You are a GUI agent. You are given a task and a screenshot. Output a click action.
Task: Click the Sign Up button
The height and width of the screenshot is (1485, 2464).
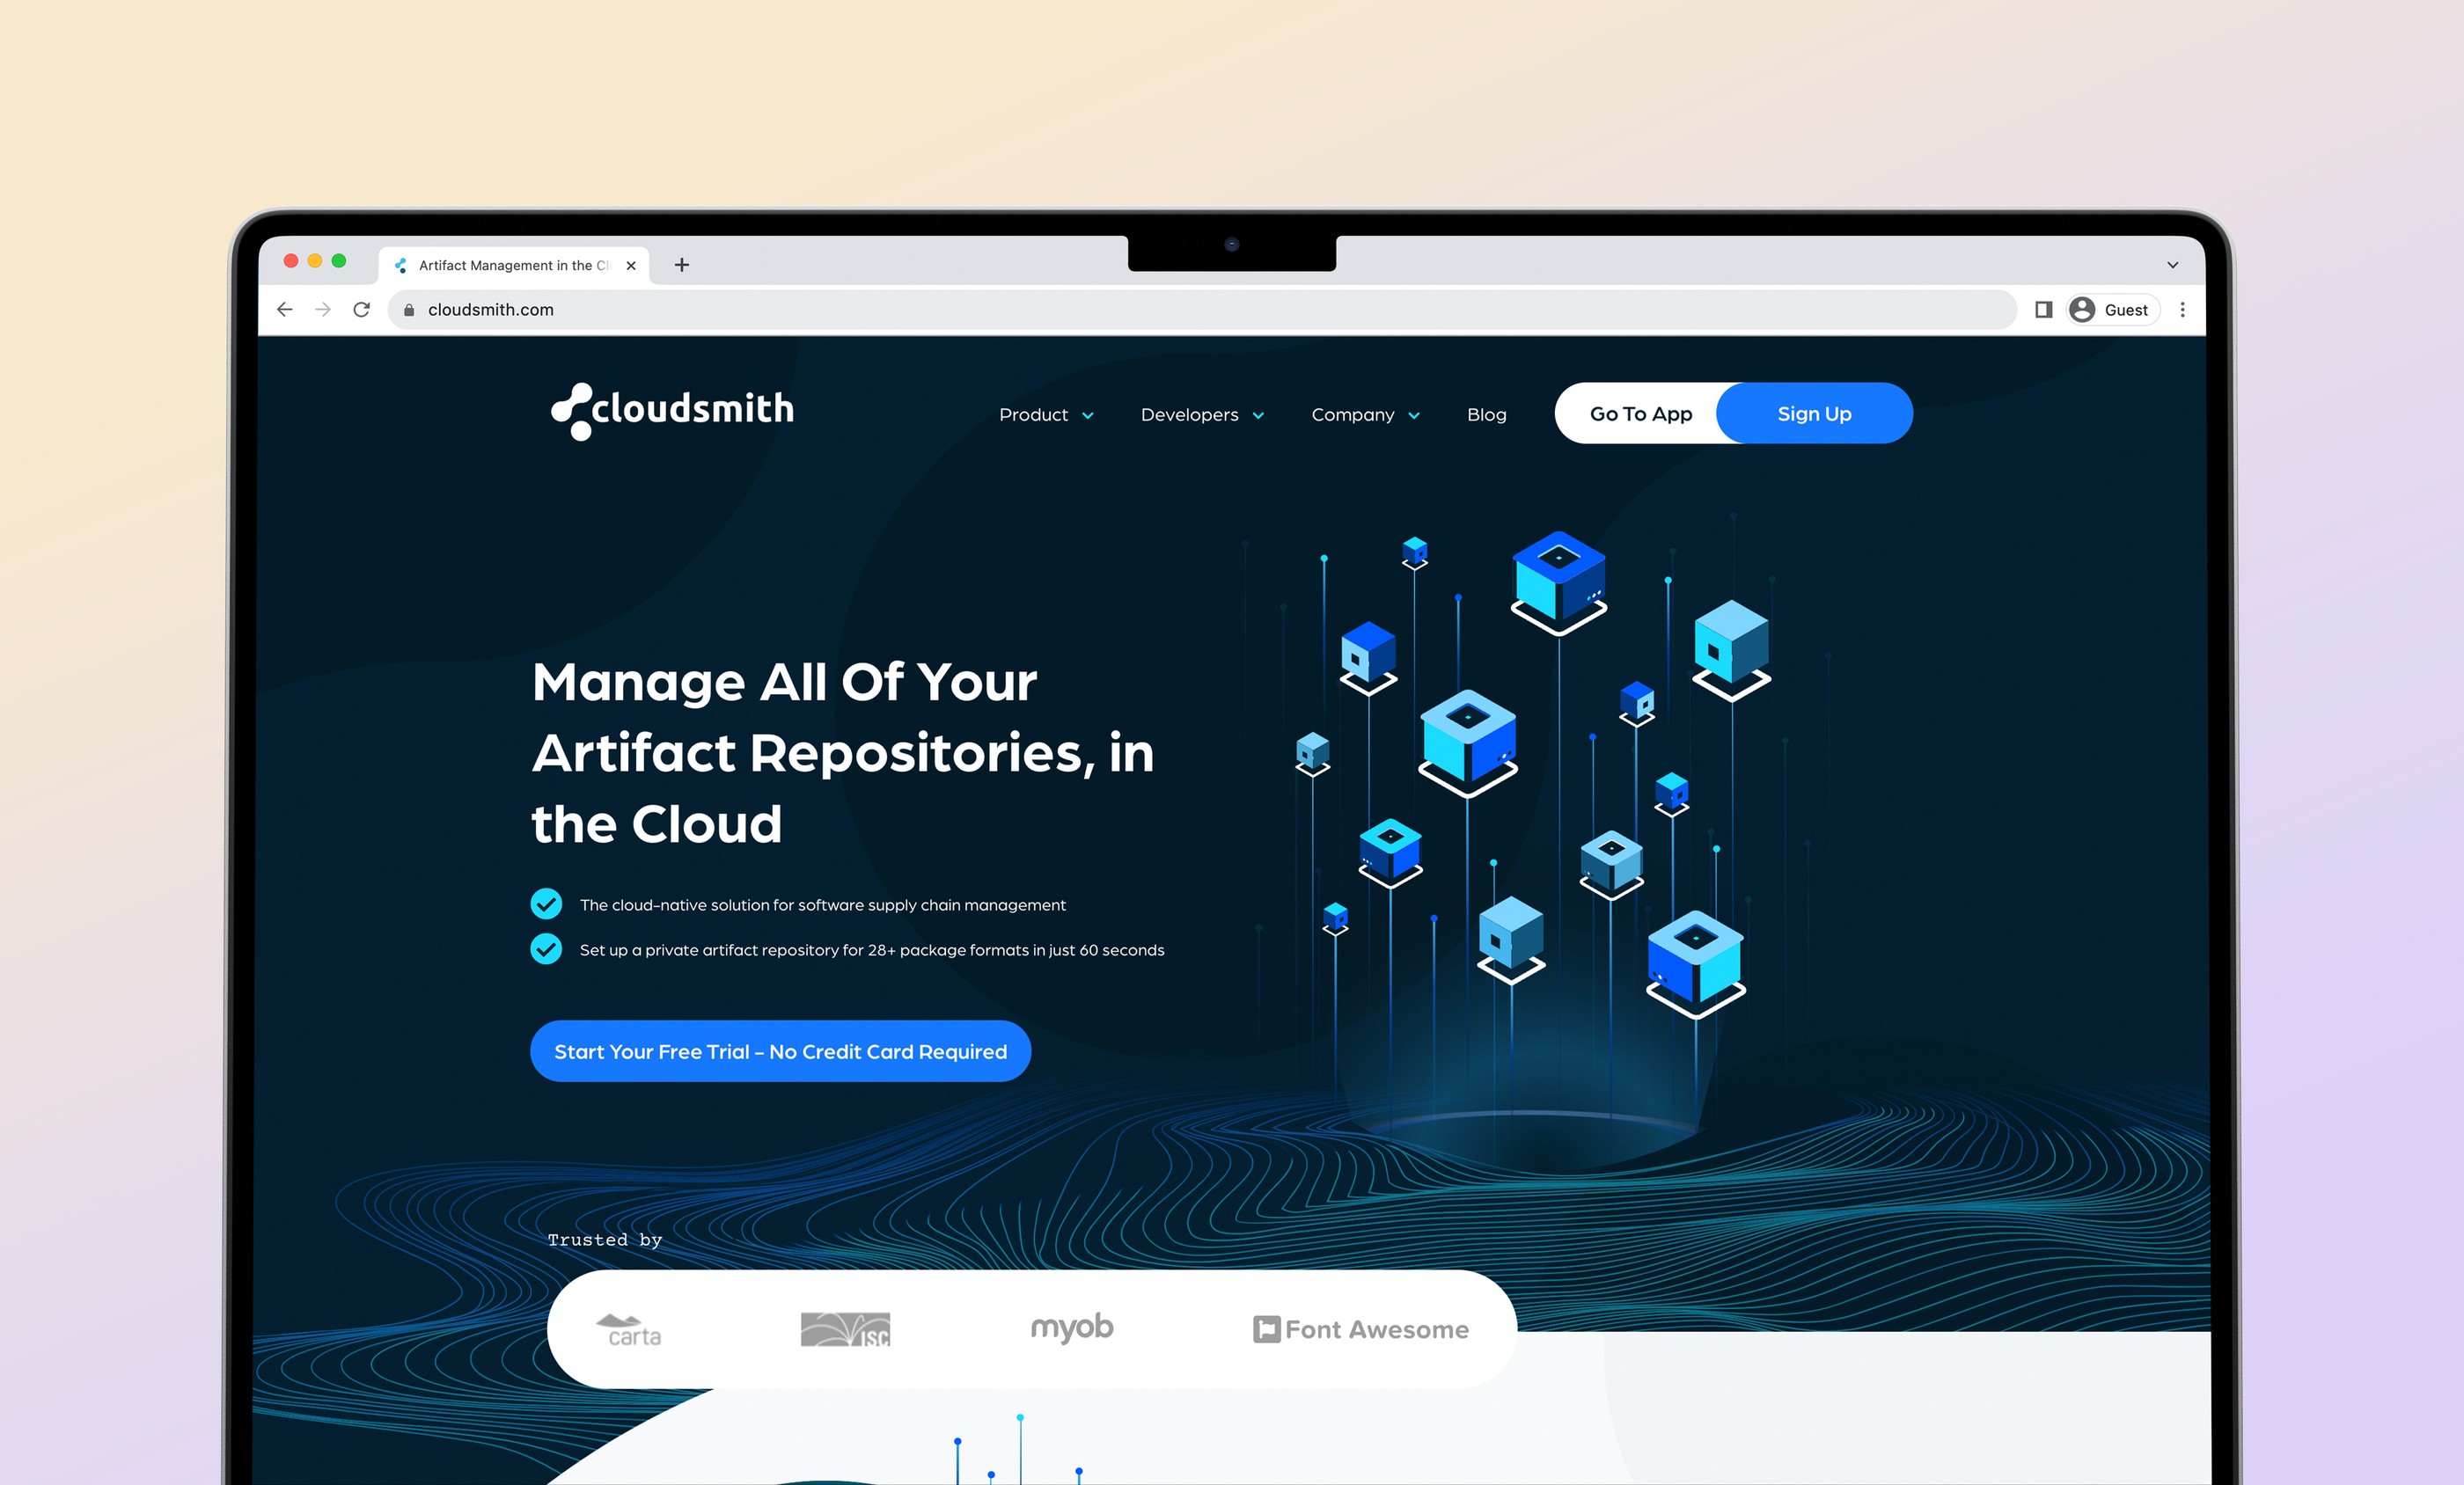pos(1815,413)
